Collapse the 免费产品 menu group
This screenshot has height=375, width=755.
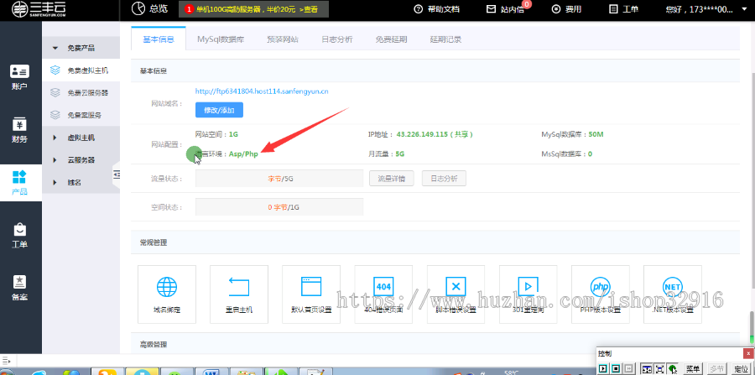(79, 49)
